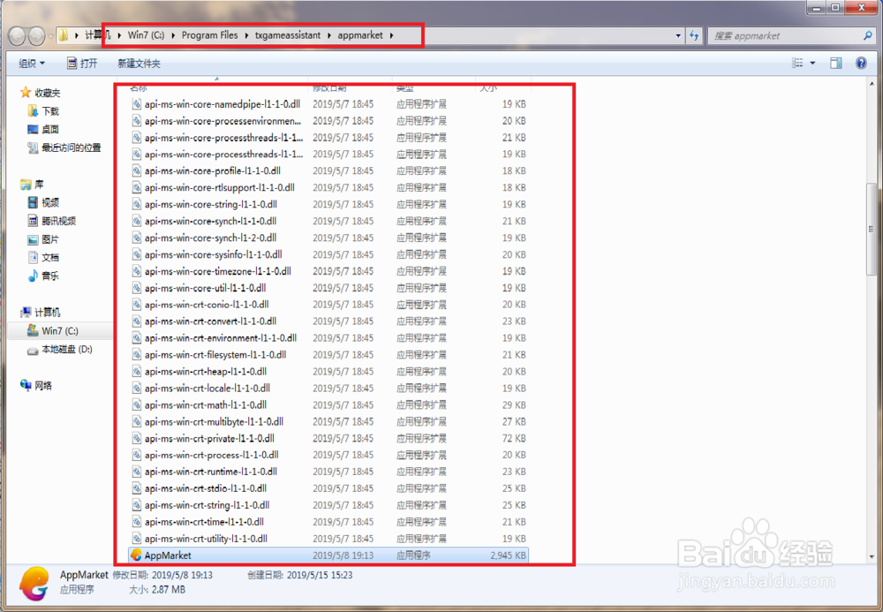
Task: Select api-ms-win-crt-multibyte-l1-1-0.dll file
Action: (328, 422)
